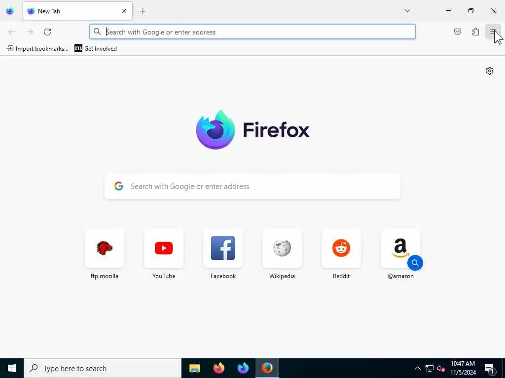This screenshot has height=378, width=505.
Task: Open first Firefox icon on taskbar
Action: coord(218,368)
